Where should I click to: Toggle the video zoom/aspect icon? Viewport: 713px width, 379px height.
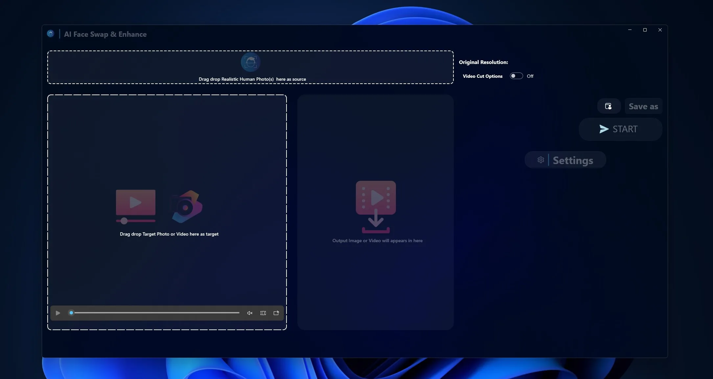pos(263,313)
